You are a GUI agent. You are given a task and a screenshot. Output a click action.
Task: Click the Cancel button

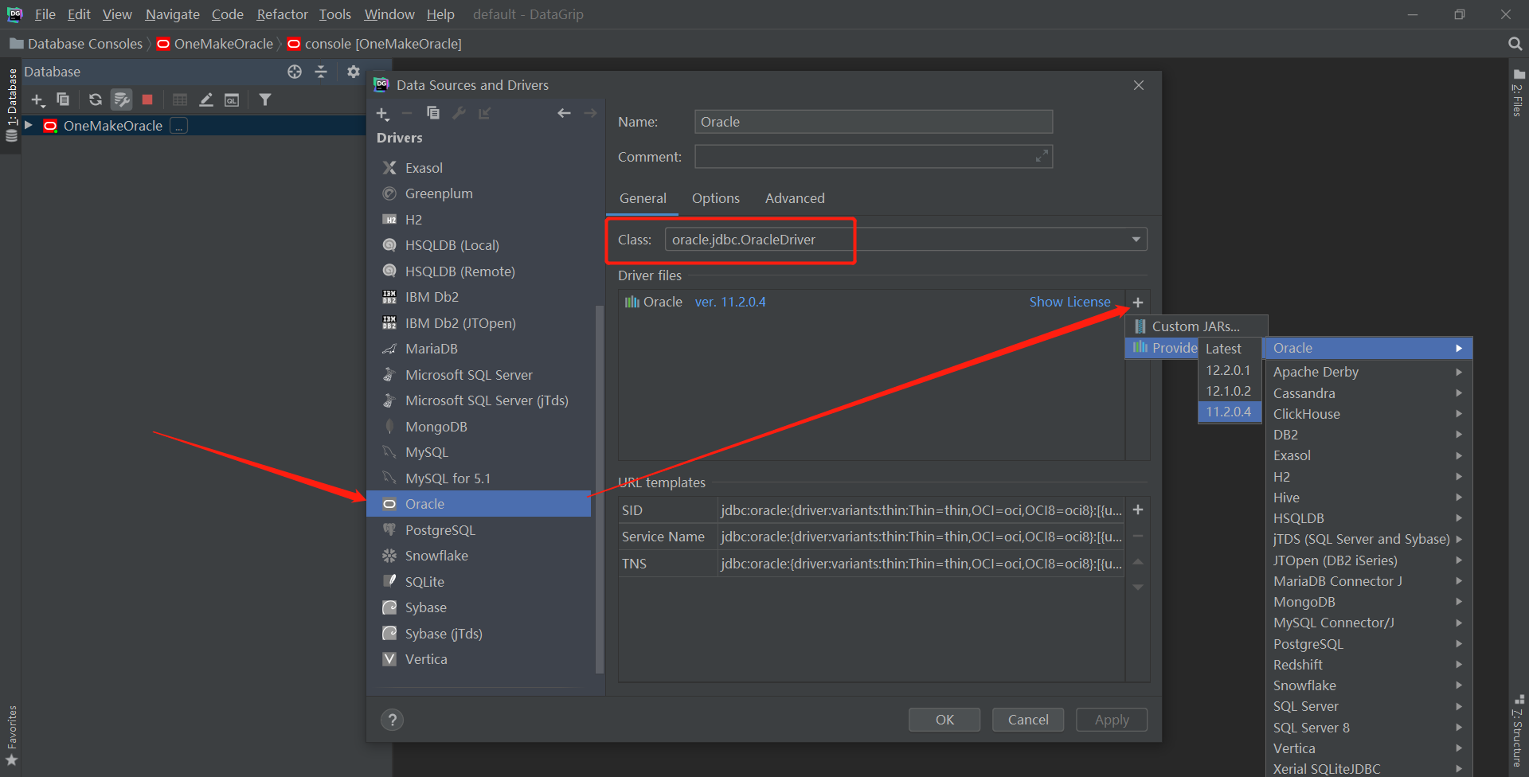pos(1028,720)
